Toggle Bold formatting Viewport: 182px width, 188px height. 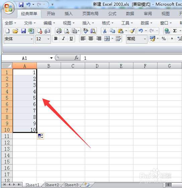pos(56,39)
